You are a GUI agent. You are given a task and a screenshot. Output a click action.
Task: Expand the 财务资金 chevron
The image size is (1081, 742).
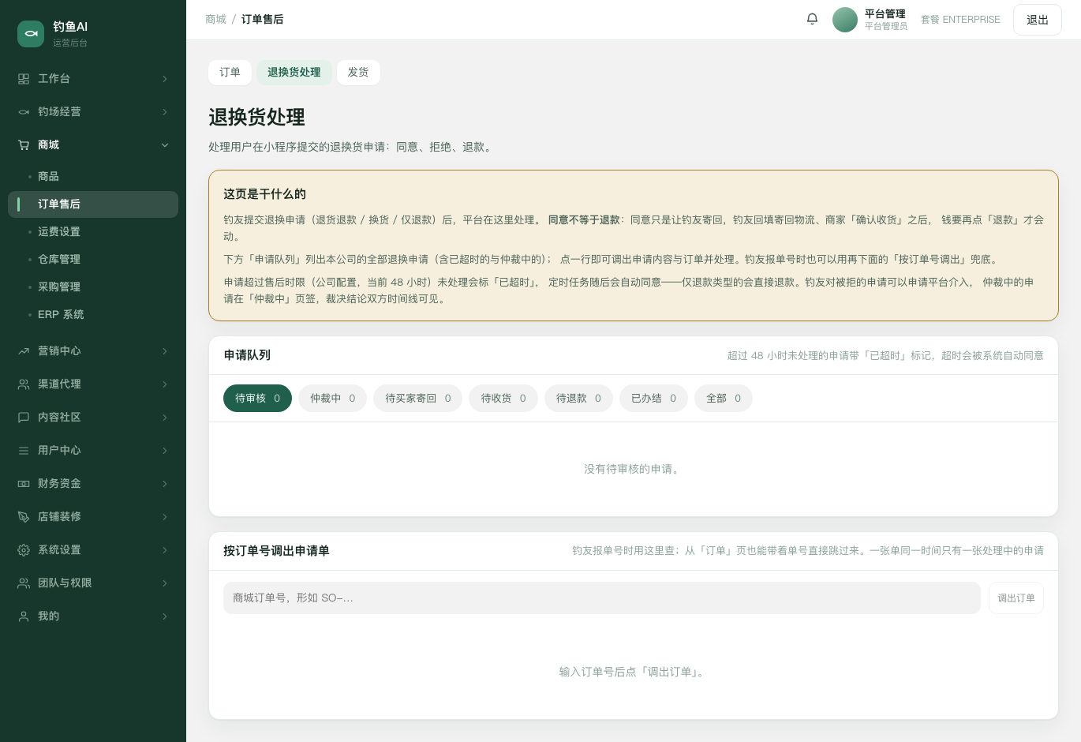pos(165,484)
